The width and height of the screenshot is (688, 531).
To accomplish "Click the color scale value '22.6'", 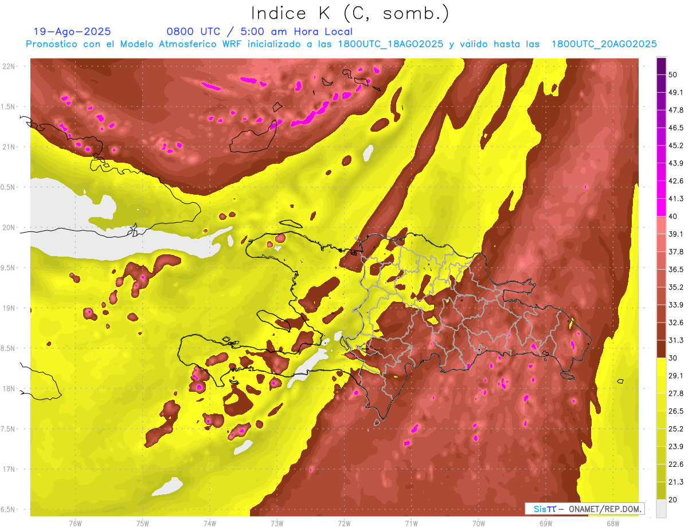I will pos(676,465).
